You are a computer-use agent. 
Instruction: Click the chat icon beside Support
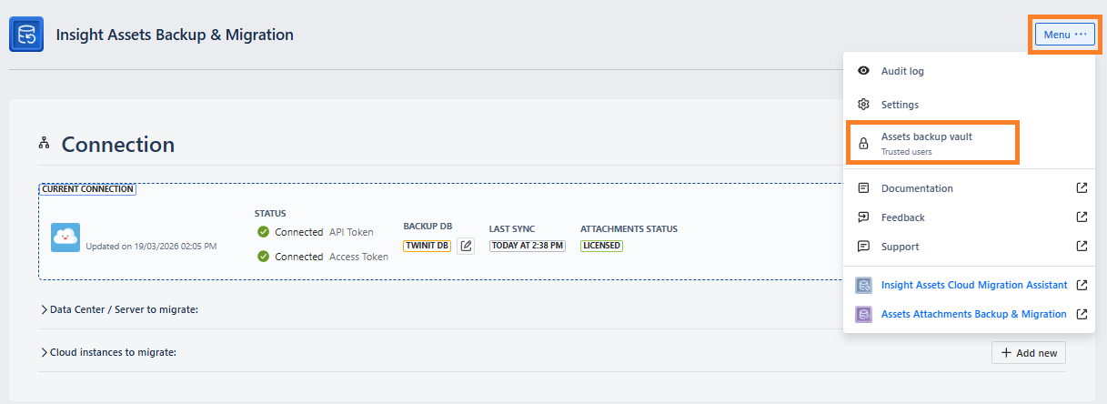863,247
